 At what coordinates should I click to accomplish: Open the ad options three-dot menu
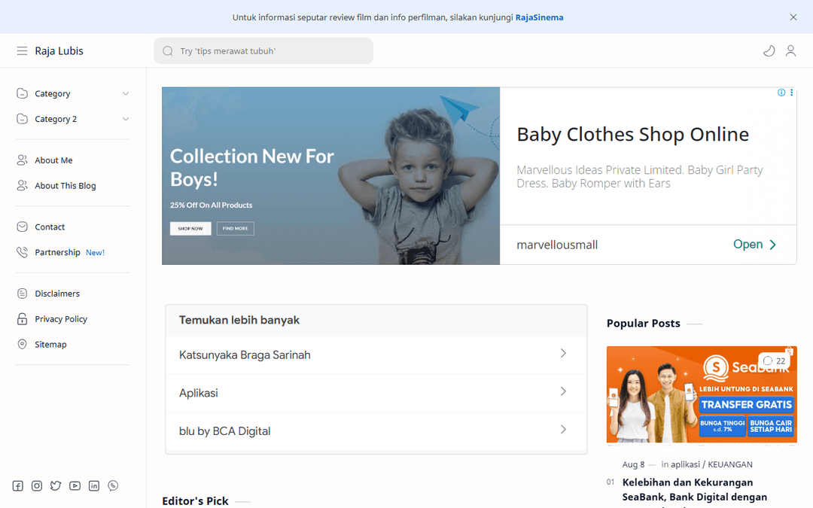(791, 93)
